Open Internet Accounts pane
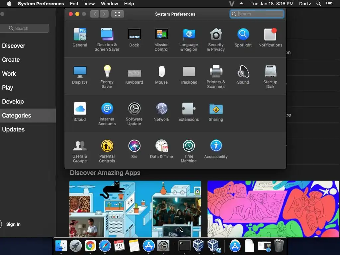The image size is (340, 255). click(x=107, y=114)
